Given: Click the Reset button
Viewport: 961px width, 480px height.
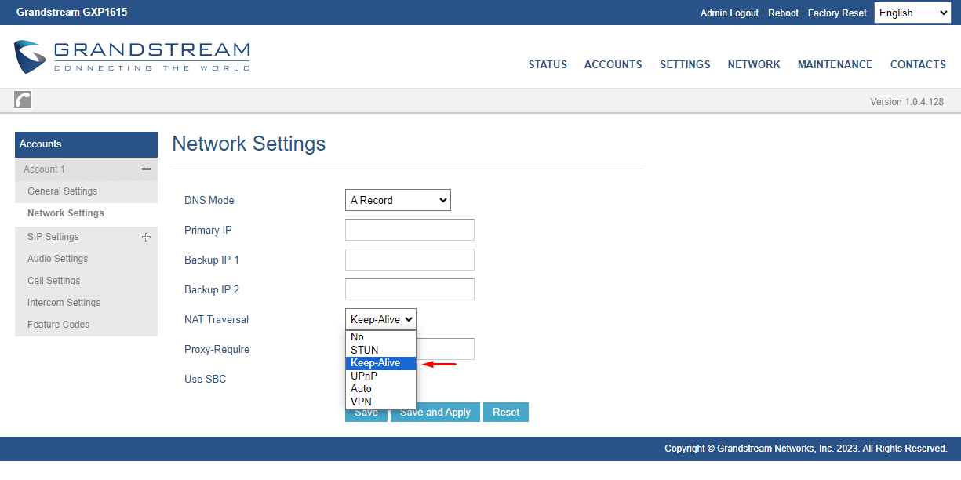Looking at the screenshot, I should (505, 412).
